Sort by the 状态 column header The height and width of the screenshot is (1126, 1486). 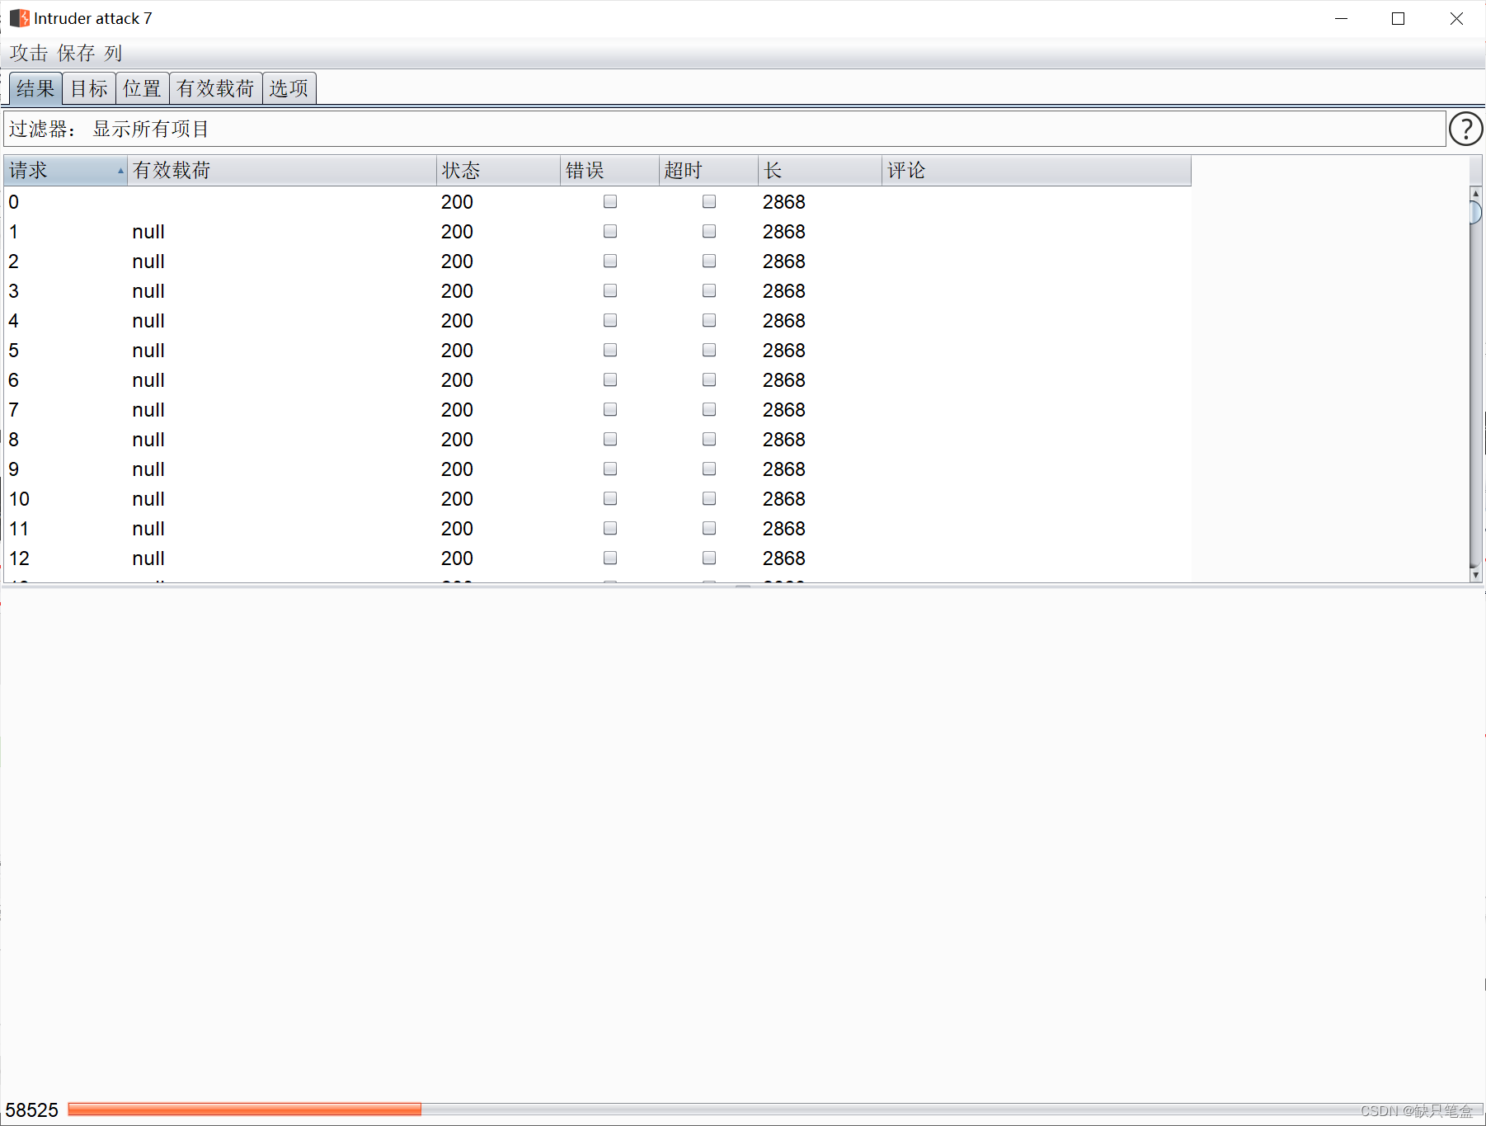(498, 170)
